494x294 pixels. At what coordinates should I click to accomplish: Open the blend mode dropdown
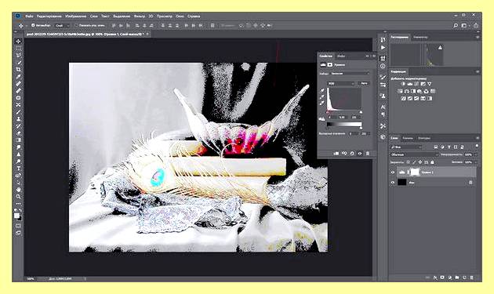pos(414,154)
